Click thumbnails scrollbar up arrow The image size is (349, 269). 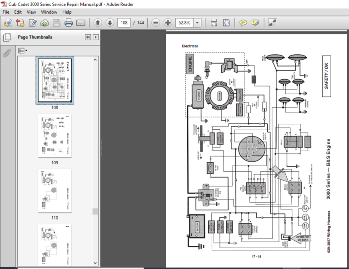95,60
